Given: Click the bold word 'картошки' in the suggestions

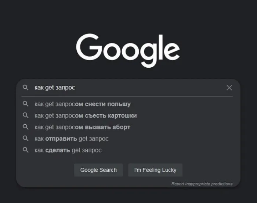Looking at the screenshot, I should pos(123,115).
